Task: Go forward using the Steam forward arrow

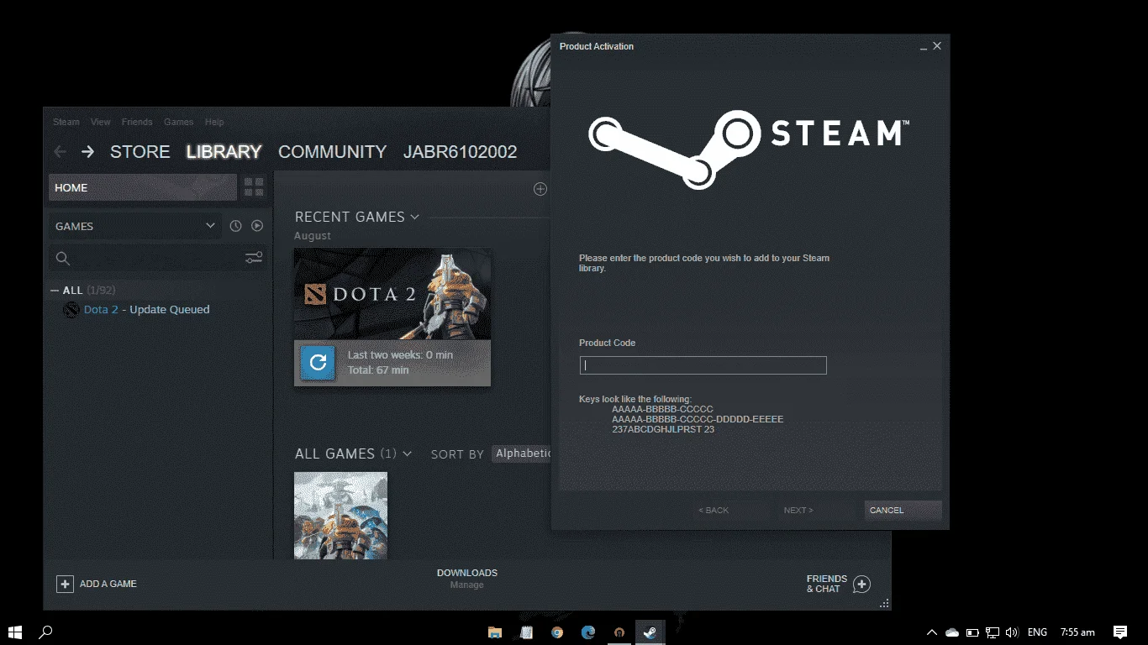Action: [x=87, y=152]
